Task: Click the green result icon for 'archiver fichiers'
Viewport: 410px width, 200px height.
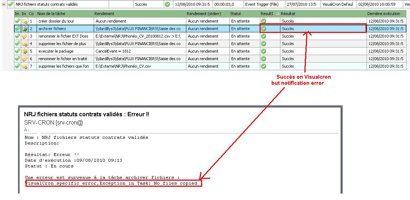Action: tap(264, 29)
